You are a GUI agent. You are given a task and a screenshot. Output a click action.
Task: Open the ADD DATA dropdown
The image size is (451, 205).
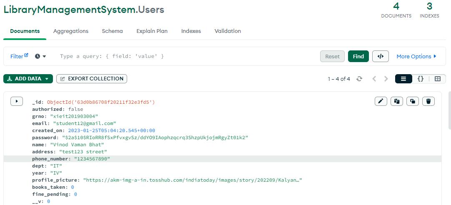(28, 79)
